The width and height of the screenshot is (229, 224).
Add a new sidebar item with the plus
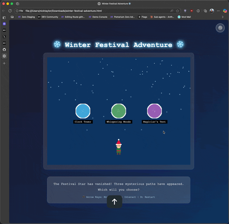click(x=4, y=63)
